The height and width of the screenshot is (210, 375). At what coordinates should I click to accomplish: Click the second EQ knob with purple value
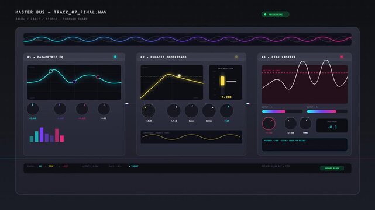(60, 109)
